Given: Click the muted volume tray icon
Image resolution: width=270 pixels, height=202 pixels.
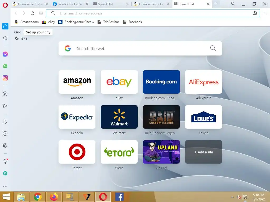Looking at the screenshot, I should (x=239, y=197).
